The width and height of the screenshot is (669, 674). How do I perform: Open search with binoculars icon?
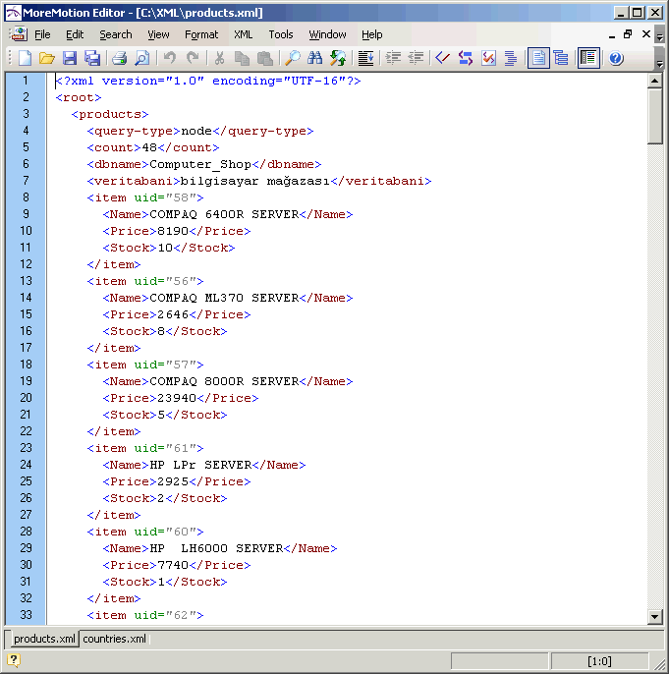315,58
